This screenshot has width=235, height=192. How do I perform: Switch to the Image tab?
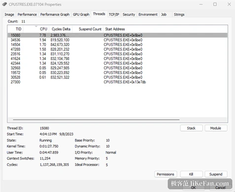point(9,14)
